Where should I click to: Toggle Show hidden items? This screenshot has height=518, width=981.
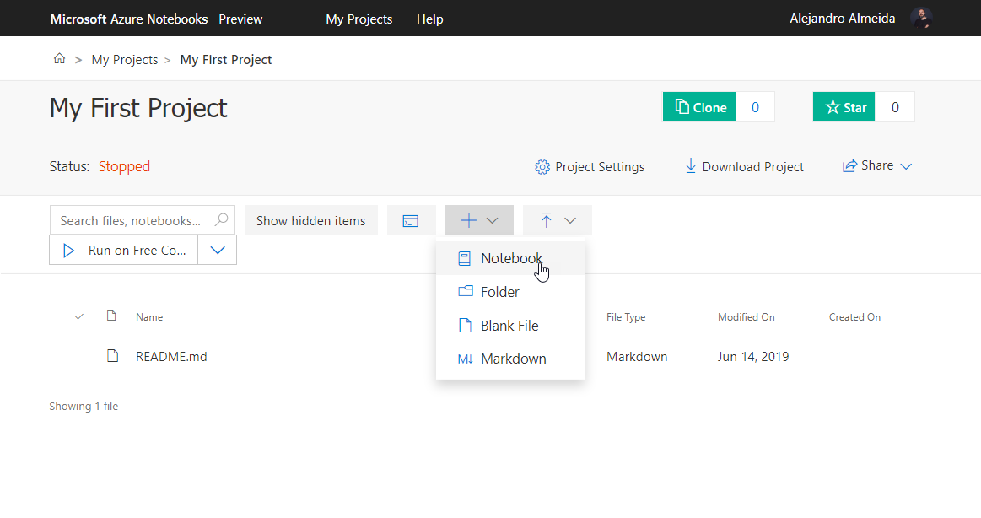[311, 220]
